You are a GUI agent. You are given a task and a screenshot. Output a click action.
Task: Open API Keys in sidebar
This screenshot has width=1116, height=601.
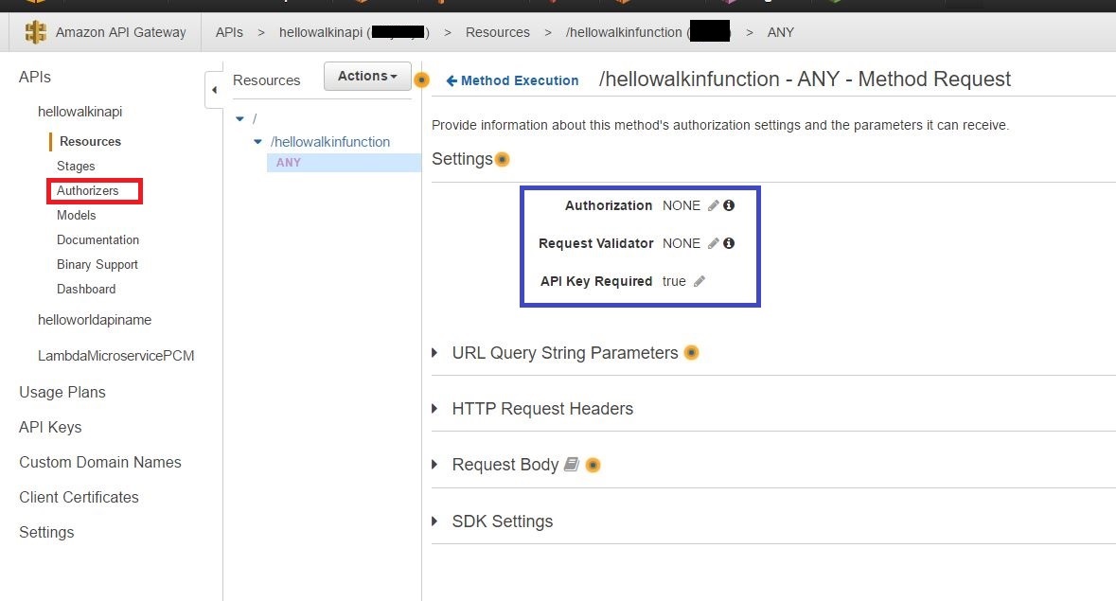click(50, 428)
